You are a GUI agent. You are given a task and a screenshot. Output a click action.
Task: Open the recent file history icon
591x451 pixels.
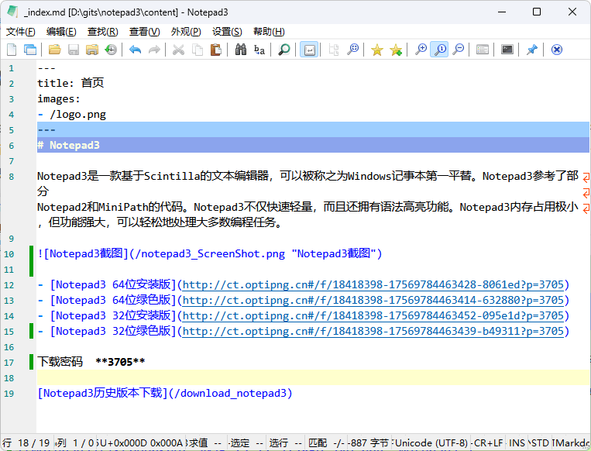[x=111, y=50]
